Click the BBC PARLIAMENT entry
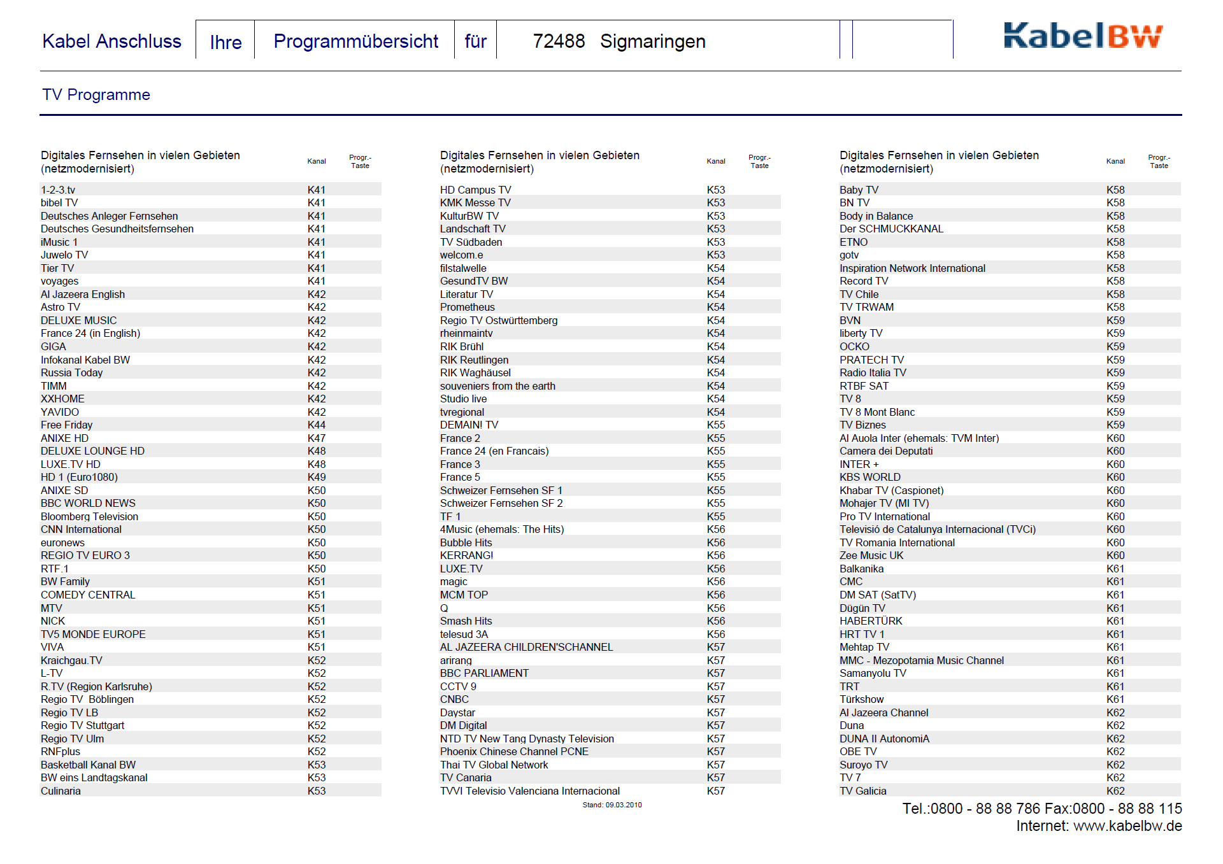Viewport: 1223px width, 864px height. (484, 673)
